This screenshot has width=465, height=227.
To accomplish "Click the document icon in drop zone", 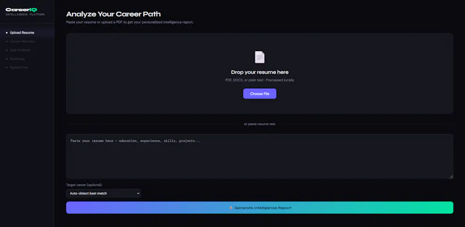I will coord(259,57).
